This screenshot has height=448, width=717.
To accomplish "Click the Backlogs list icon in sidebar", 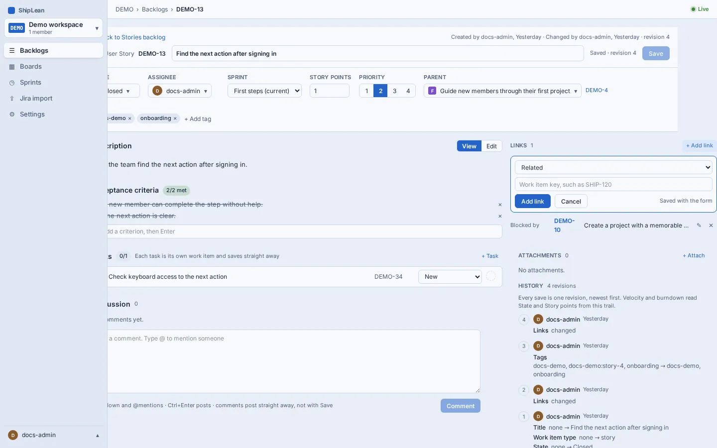I will (x=12, y=51).
